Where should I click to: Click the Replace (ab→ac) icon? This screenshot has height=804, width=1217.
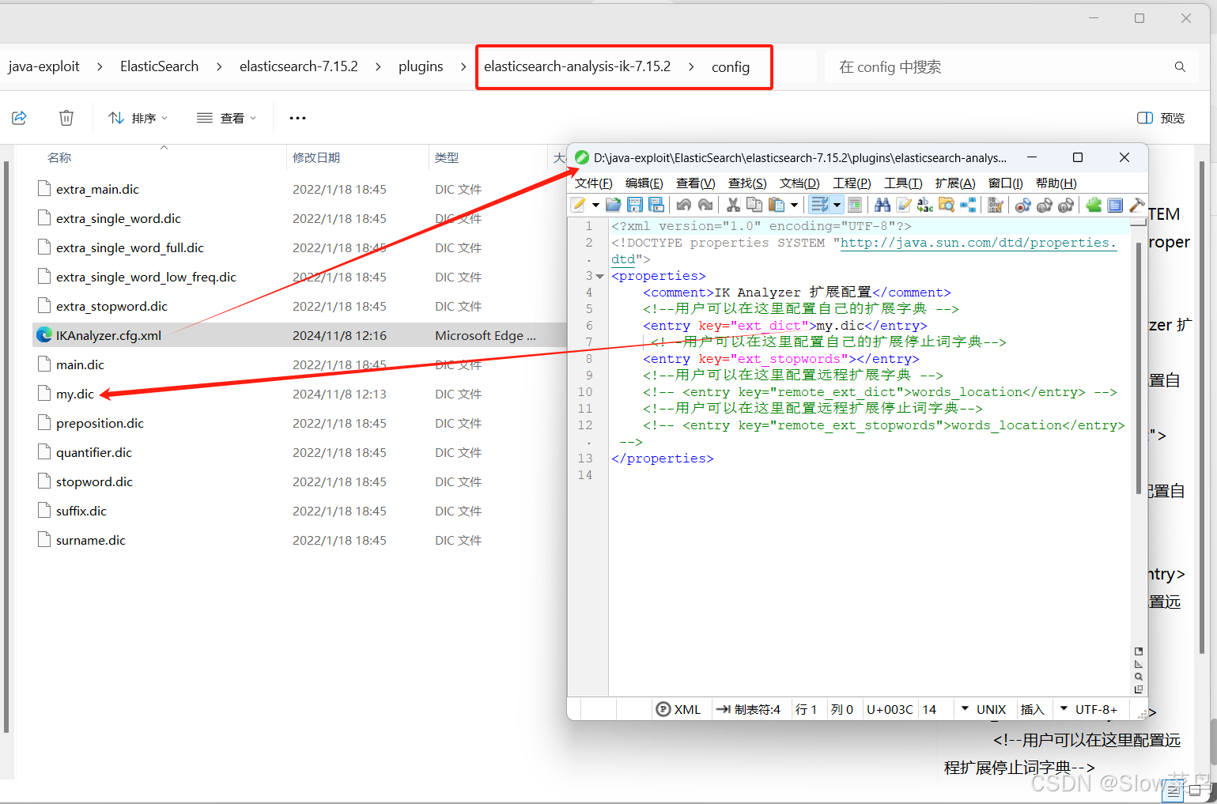pyautogui.click(x=925, y=206)
